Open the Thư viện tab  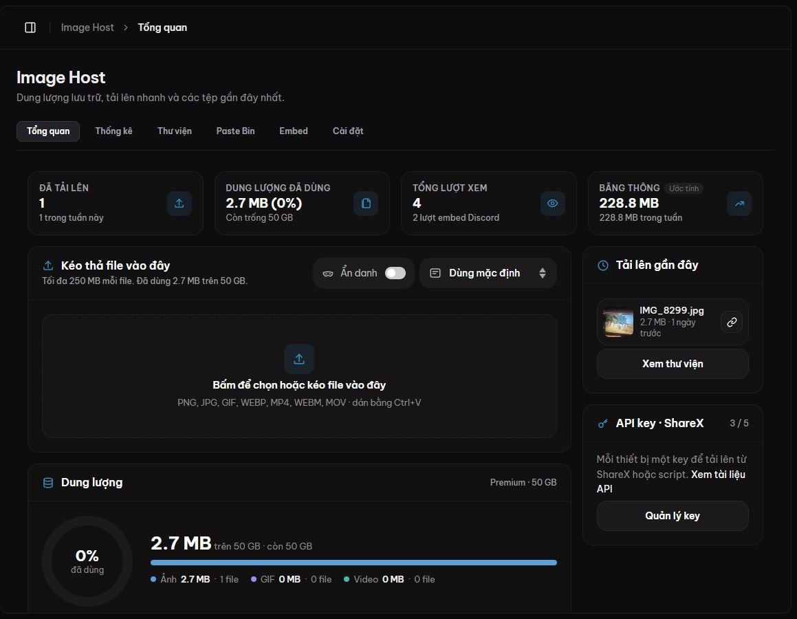pyautogui.click(x=175, y=131)
